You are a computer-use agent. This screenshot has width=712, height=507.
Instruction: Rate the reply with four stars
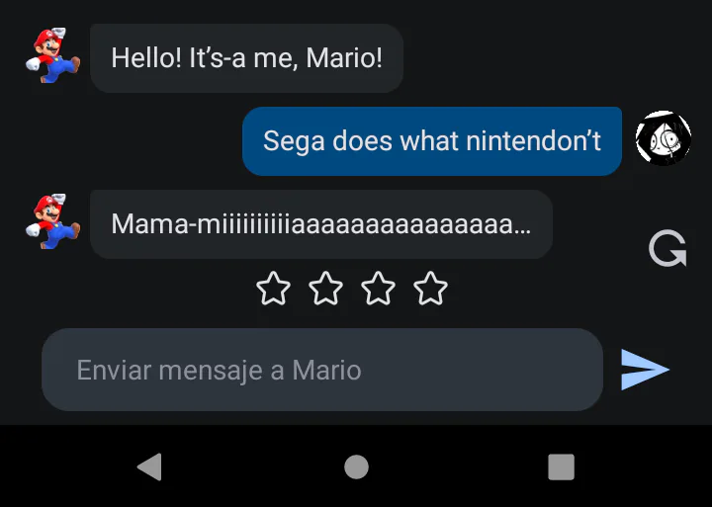[430, 289]
